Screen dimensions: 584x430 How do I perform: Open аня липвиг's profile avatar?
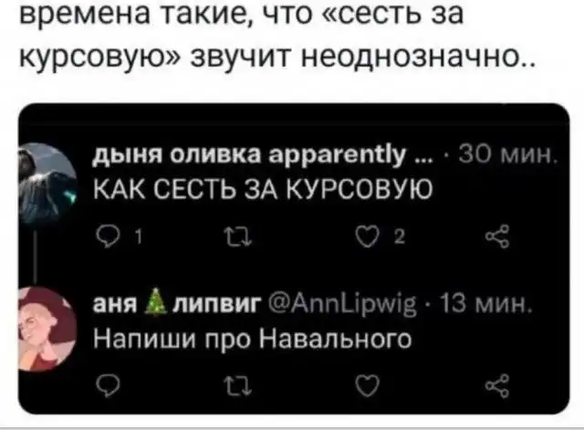coord(47,330)
